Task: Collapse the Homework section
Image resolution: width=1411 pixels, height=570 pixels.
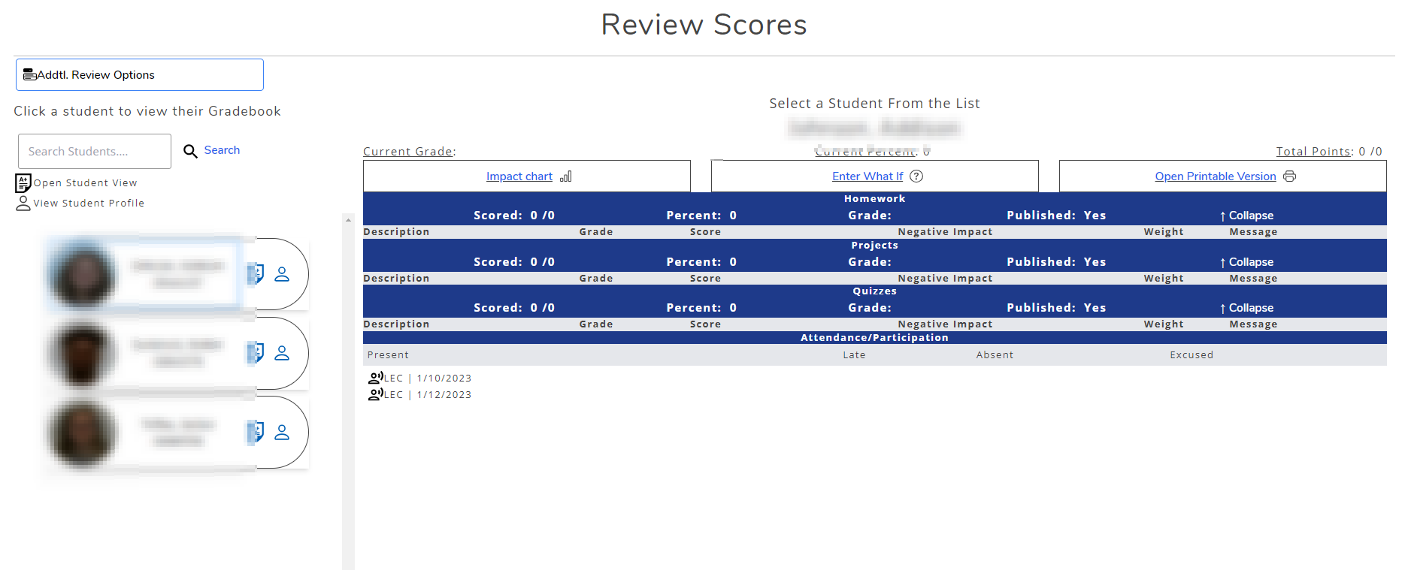Action: 1246,216
